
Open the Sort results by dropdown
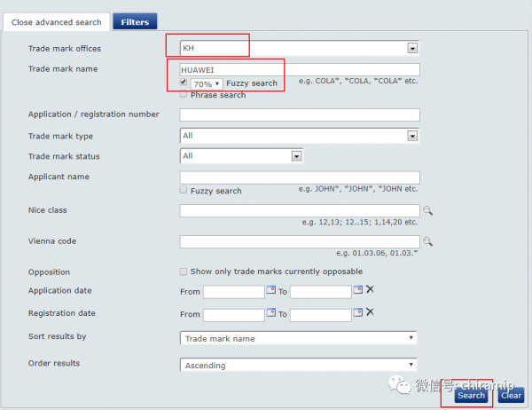pyautogui.click(x=298, y=338)
